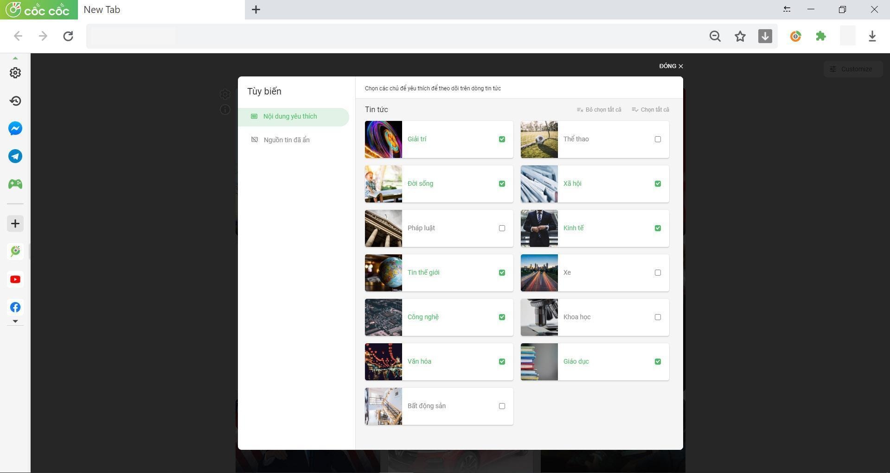The image size is (890, 473).
Task: Close the dialog with ĐÓNG
Action: pos(671,66)
